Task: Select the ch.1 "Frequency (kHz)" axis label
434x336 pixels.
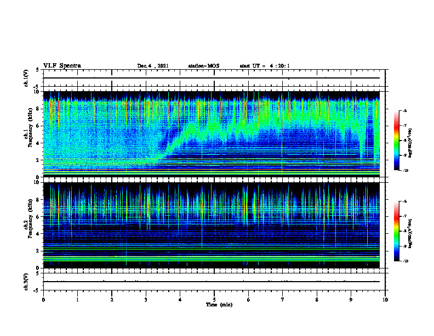Action: (x=31, y=126)
